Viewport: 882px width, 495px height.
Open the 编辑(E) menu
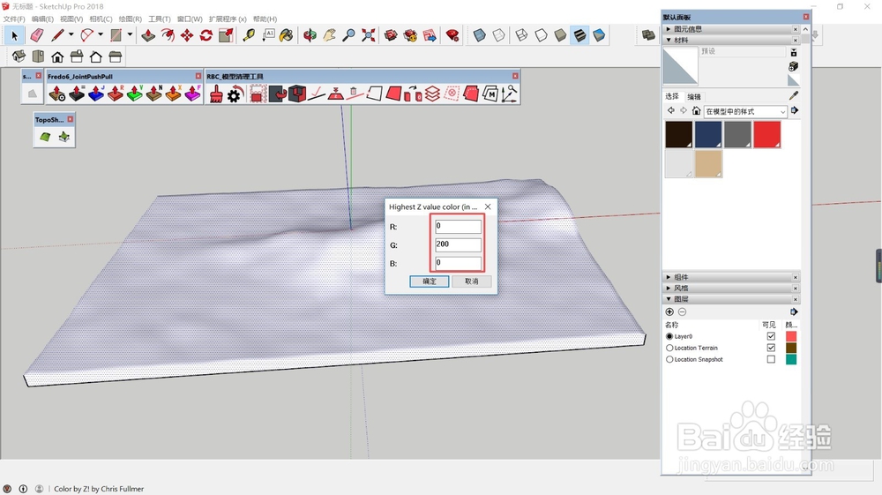click(x=42, y=19)
